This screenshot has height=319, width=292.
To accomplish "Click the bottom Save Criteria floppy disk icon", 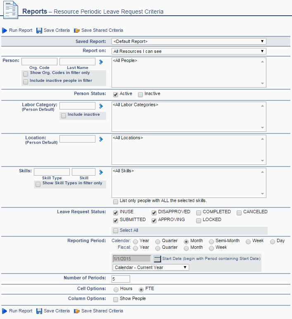I will pos(39,311).
